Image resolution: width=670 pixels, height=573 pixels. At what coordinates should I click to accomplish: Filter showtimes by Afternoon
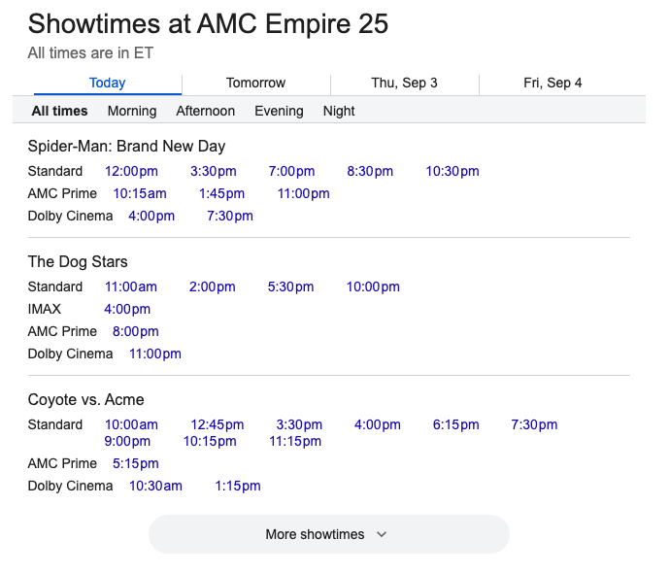(x=206, y=111)
